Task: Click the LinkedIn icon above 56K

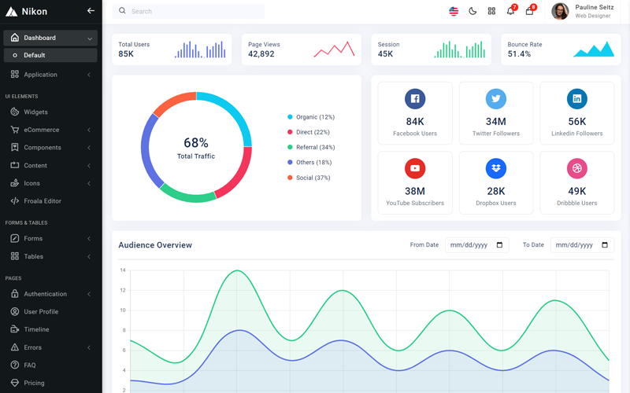Action: [x=577, y=98]
